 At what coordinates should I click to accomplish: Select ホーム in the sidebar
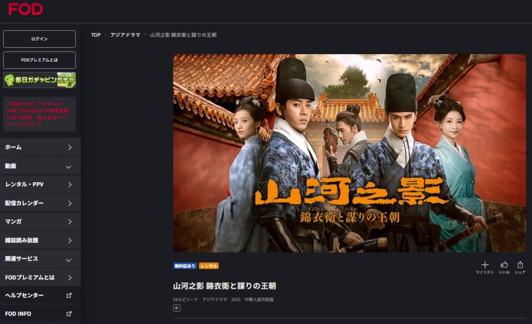point(40,148)
